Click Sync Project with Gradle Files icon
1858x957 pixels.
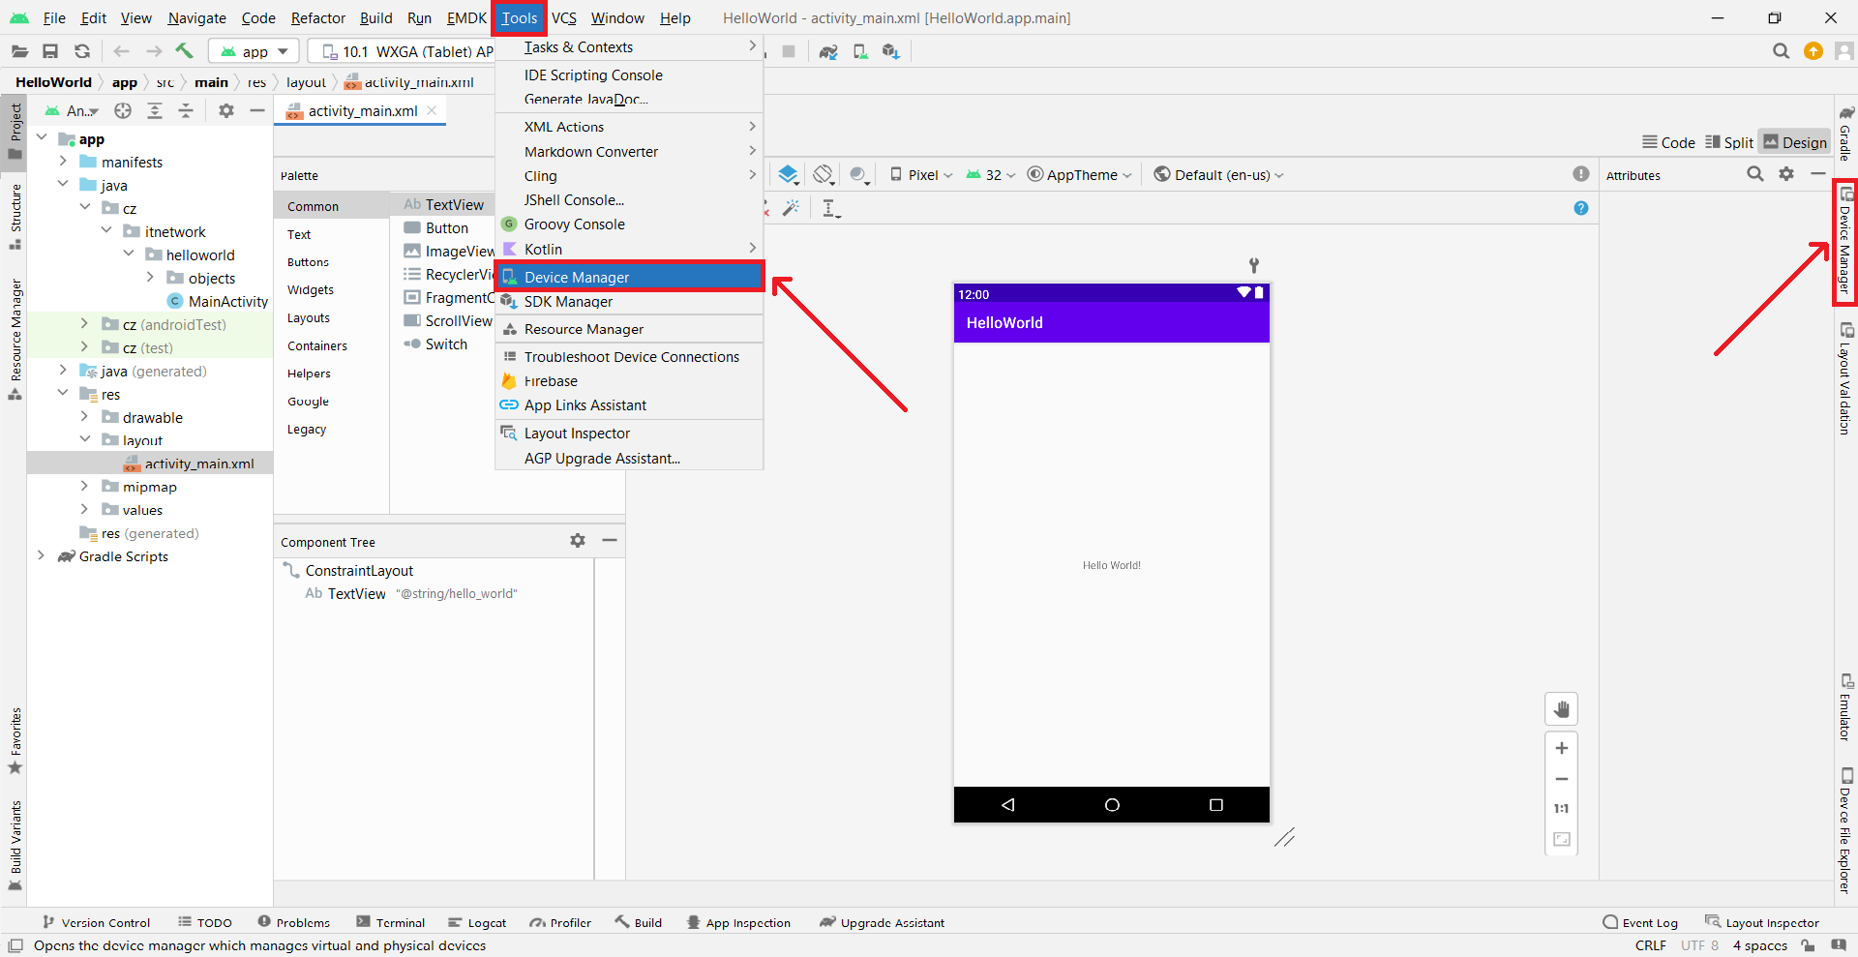[828, 51]
